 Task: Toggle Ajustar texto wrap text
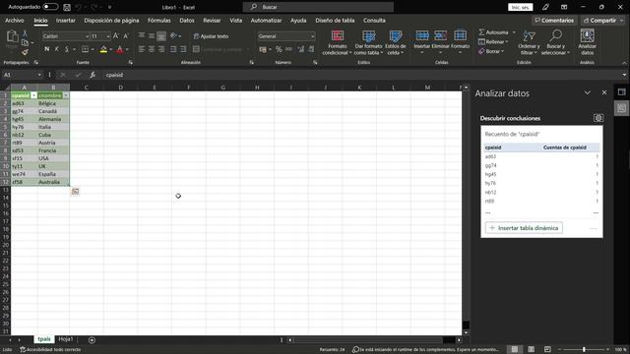click(x=211, y=36)
